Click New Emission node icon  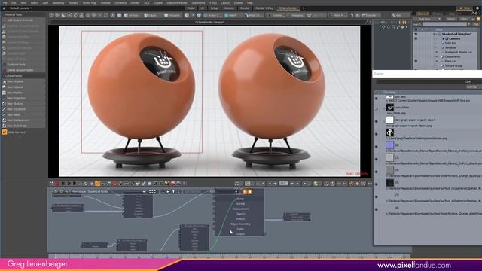point(5,81)
